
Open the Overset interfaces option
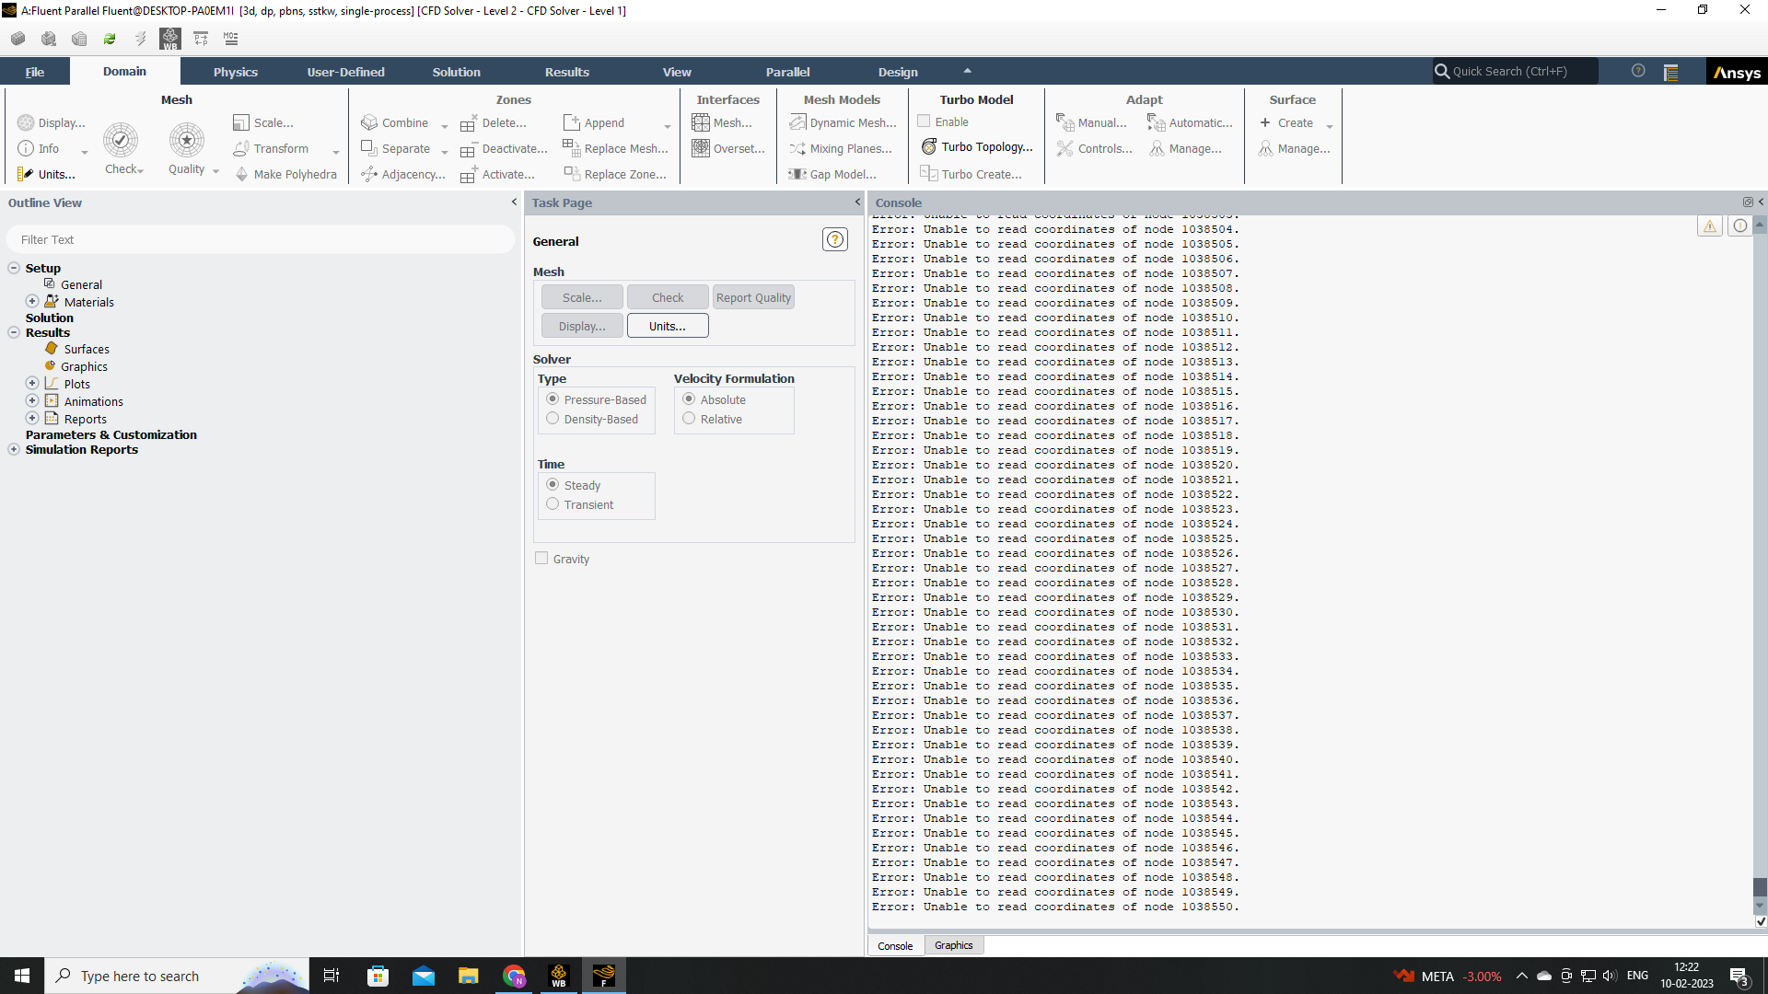pyautogui.click(x=728, y=148)
